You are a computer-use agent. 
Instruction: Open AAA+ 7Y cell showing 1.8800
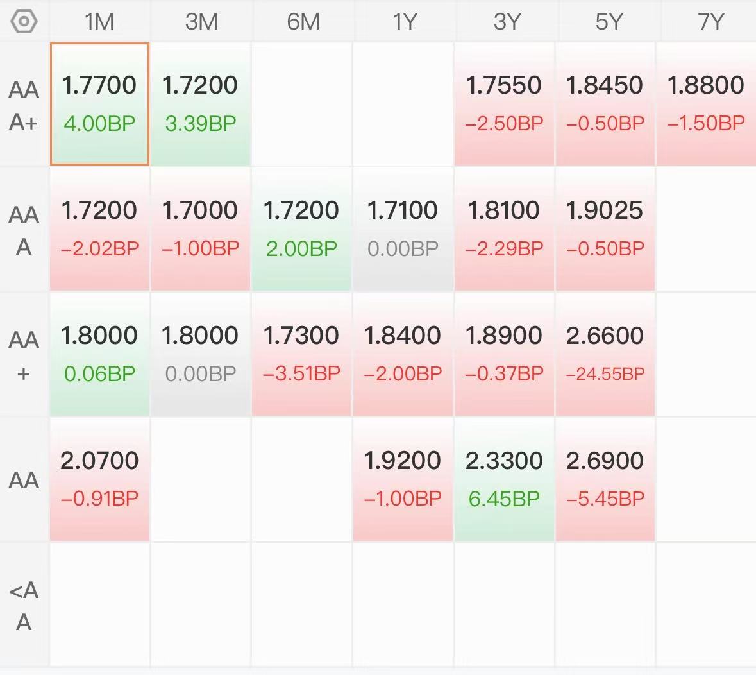point(707,104)
